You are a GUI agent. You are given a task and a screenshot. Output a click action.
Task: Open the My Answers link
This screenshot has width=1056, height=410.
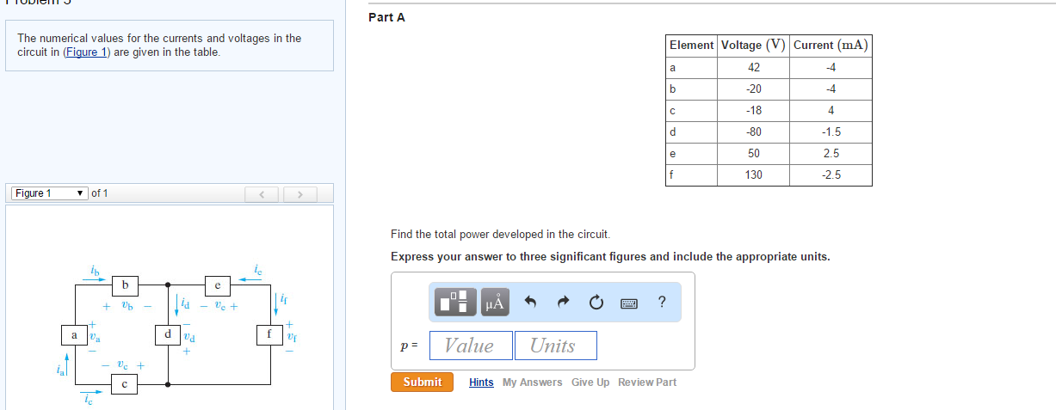[532, 382]
